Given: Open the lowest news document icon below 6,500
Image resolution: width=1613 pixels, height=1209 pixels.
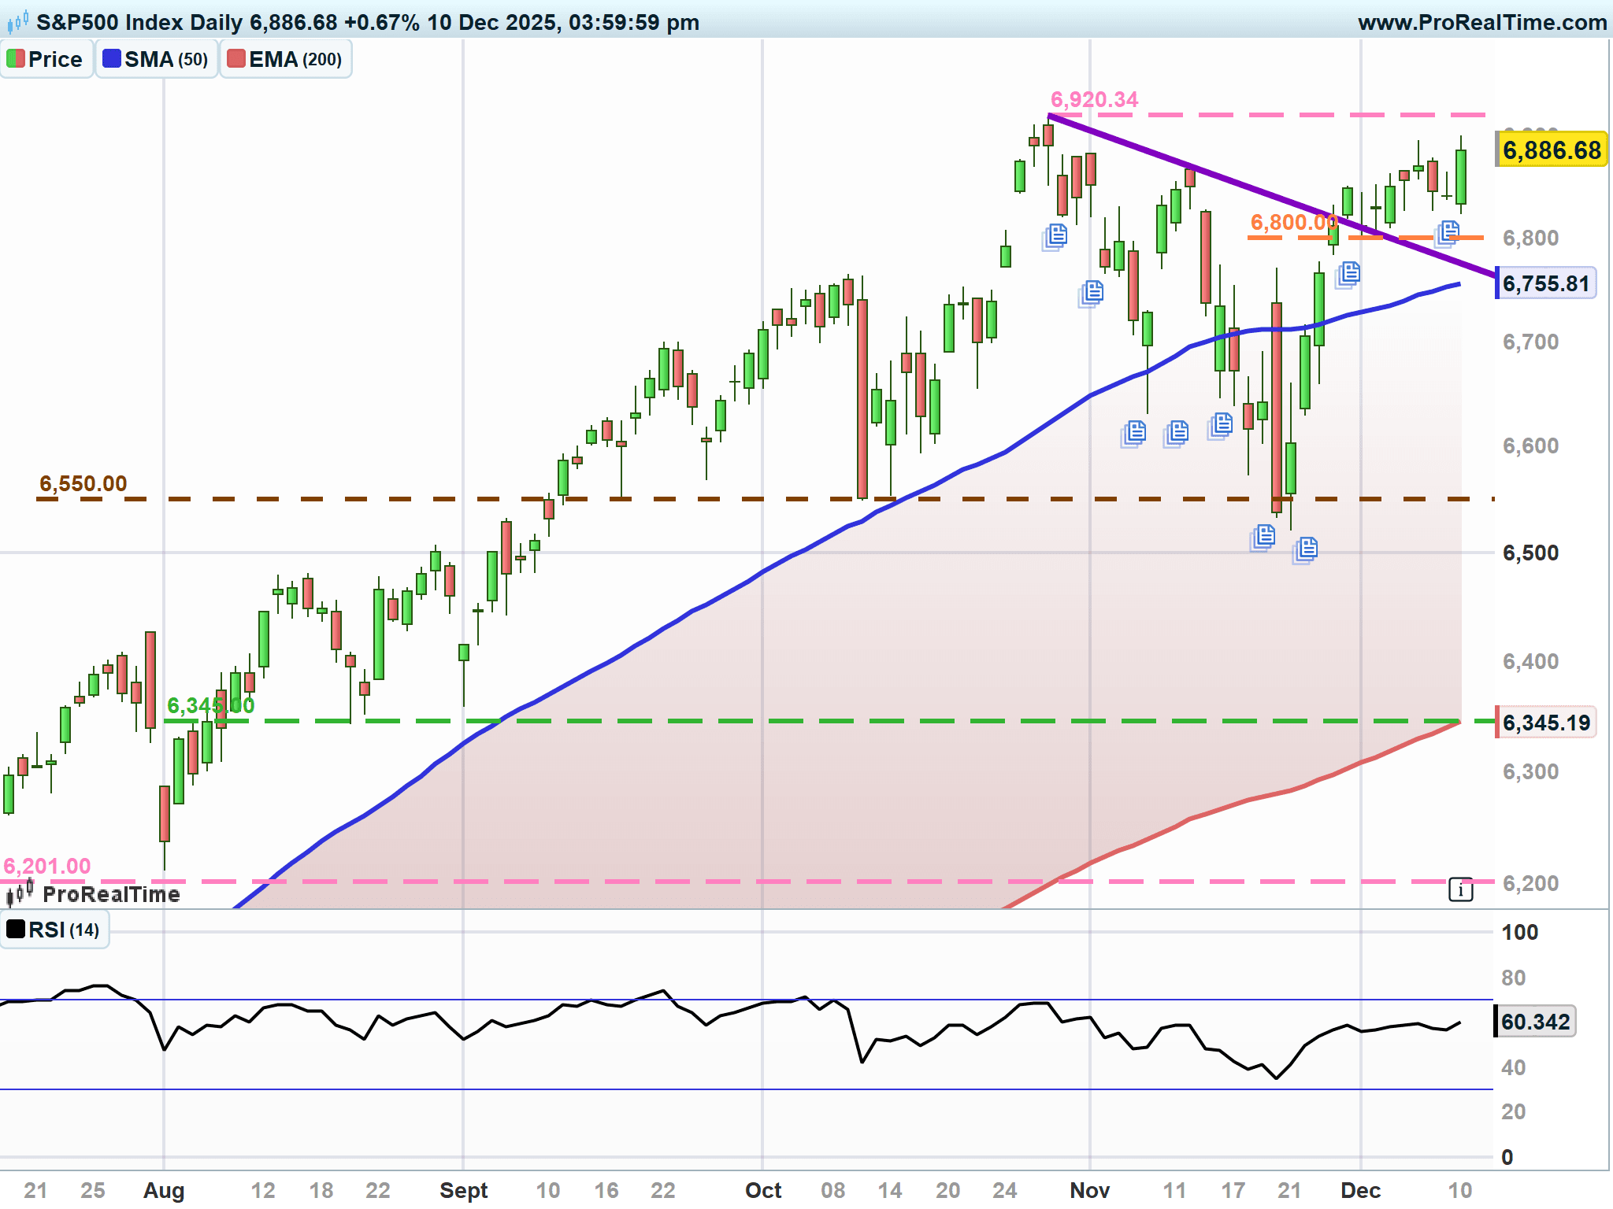Looking at the screenshot, I should [x=1306, y=549].
